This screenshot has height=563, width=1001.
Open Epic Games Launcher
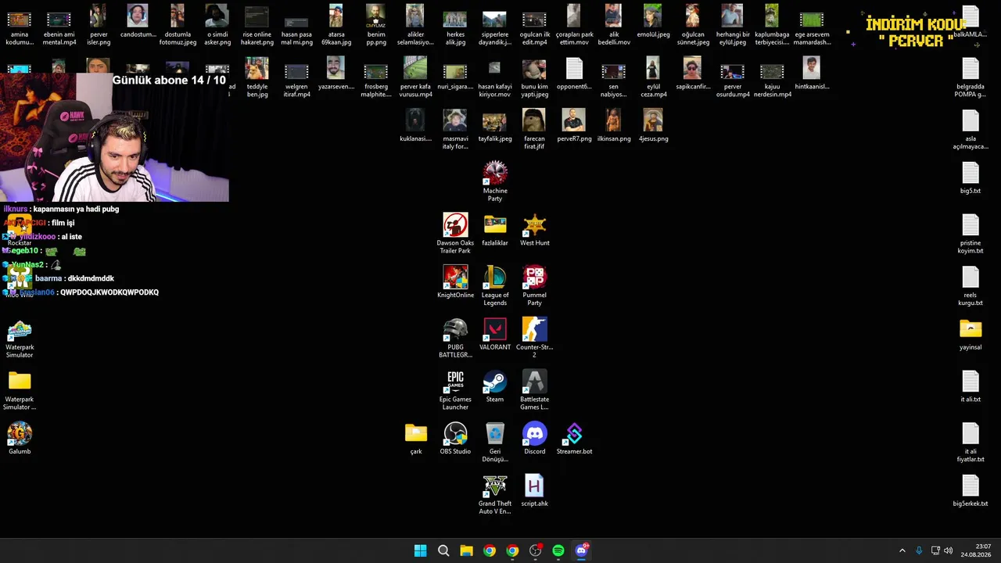(x=455, y=390)
